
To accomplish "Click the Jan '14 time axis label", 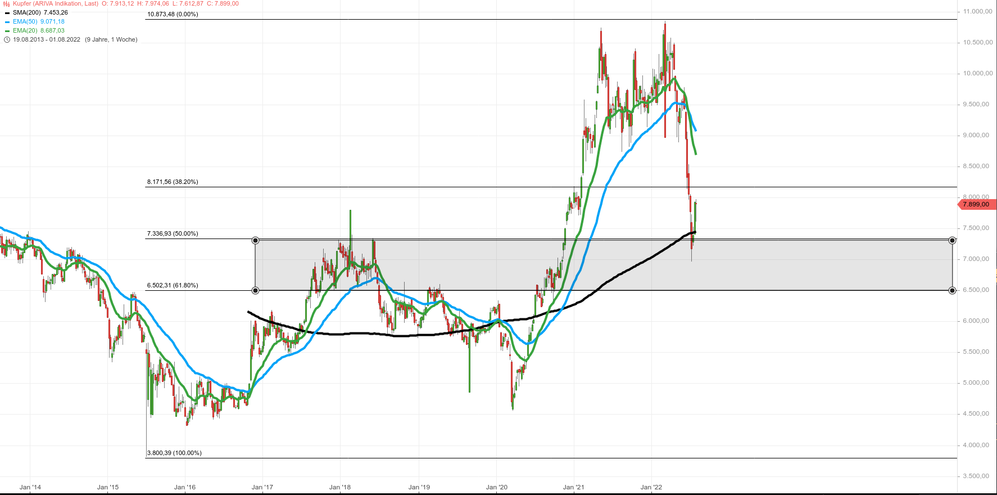I will pos(30,487).
